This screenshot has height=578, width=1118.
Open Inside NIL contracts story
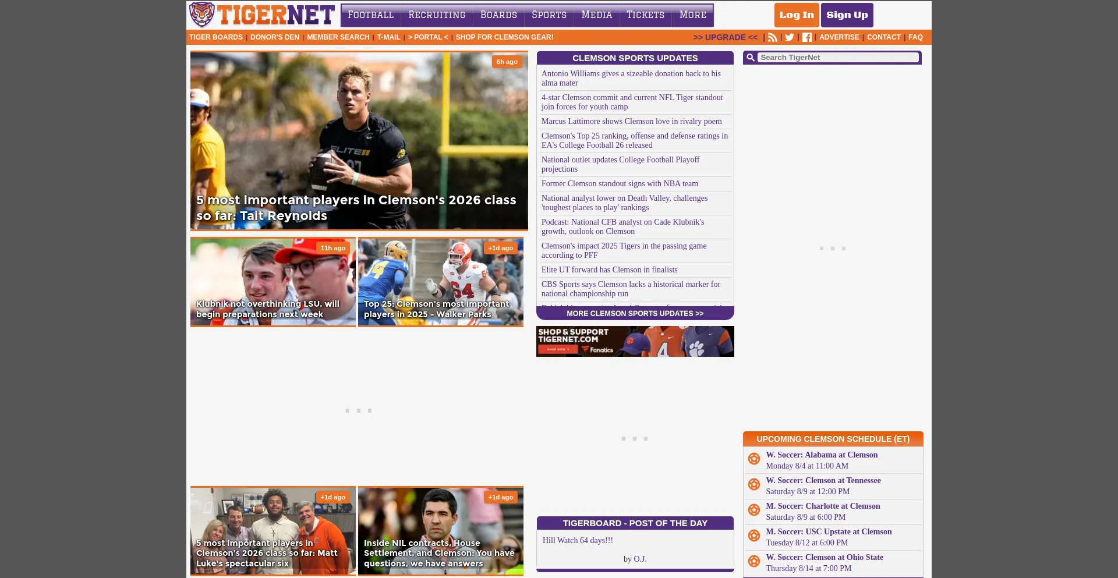coord(441,531)
